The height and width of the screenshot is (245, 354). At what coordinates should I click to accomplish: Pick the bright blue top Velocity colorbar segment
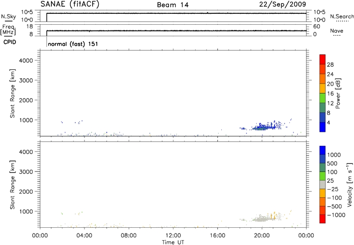coord(323,150)
